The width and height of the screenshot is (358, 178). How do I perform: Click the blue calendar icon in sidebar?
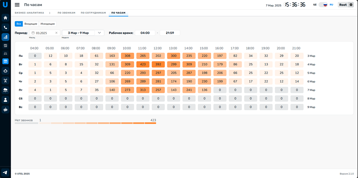tap(5, 61)
